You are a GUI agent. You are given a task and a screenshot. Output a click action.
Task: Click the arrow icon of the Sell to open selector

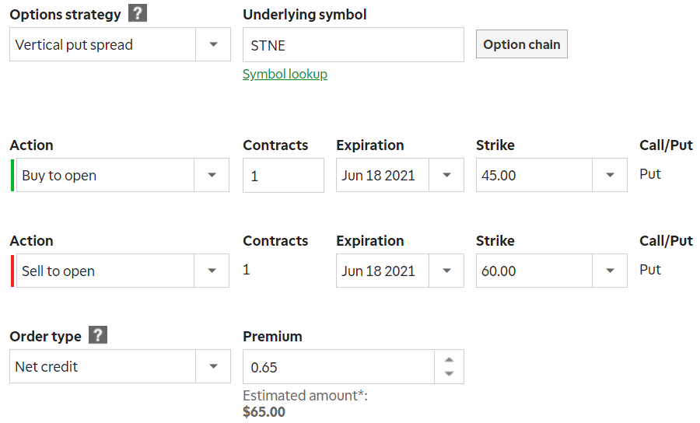point(212,271)
